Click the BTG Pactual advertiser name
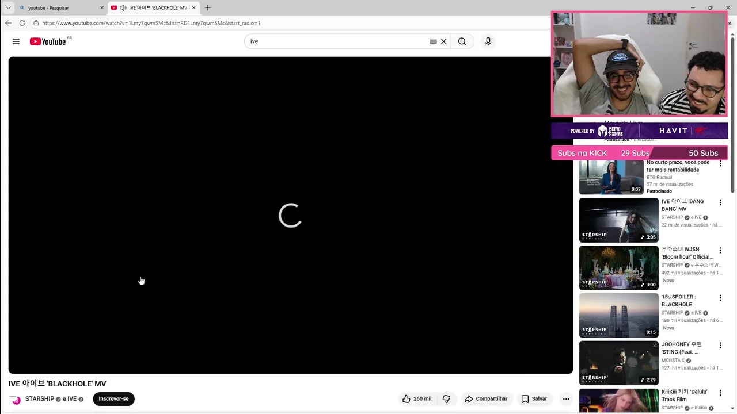Screen dimensions: 737x414 click(x=659, y=177)
